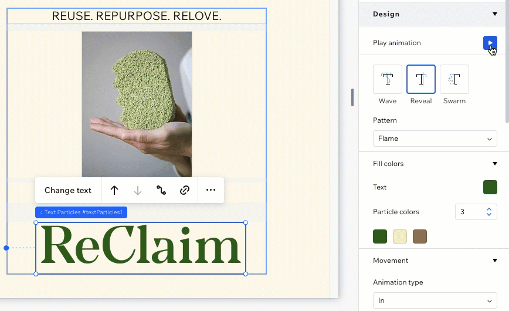Click the Text Particles #textParticles1 label
This screenshot has width=509, height=311.
pyautogui.click(x=81, y=212)
